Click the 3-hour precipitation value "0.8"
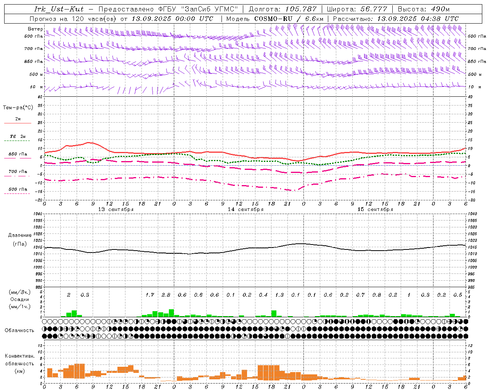This screenshot has width=488, height=390. (x=377, y=295)
